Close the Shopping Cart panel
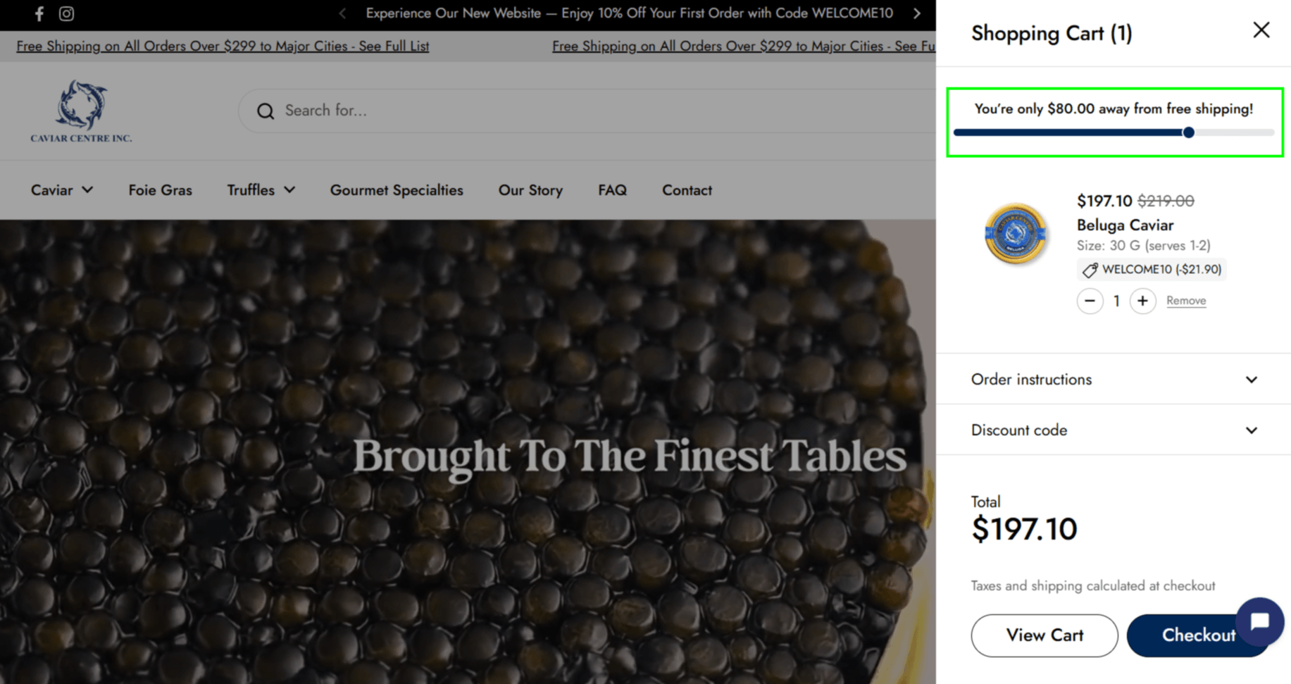Image resolution: width=1291 pixels, height=684 pixels. click(1261, 30)
